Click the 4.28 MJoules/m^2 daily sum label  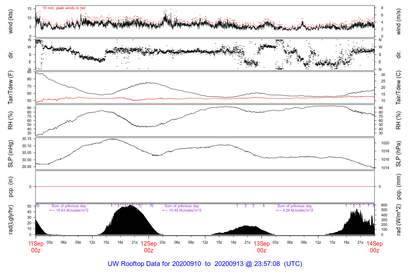point(294,210)
